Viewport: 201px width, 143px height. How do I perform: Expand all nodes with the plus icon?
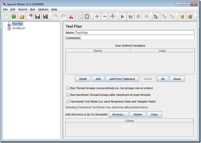pos(97,16)
